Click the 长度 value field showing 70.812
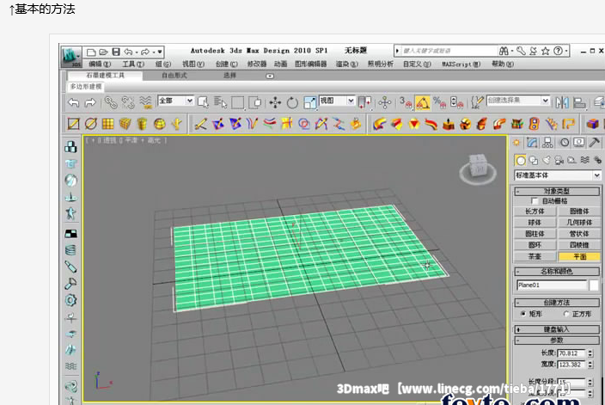The image size is (605, 405). pos(571,353)
